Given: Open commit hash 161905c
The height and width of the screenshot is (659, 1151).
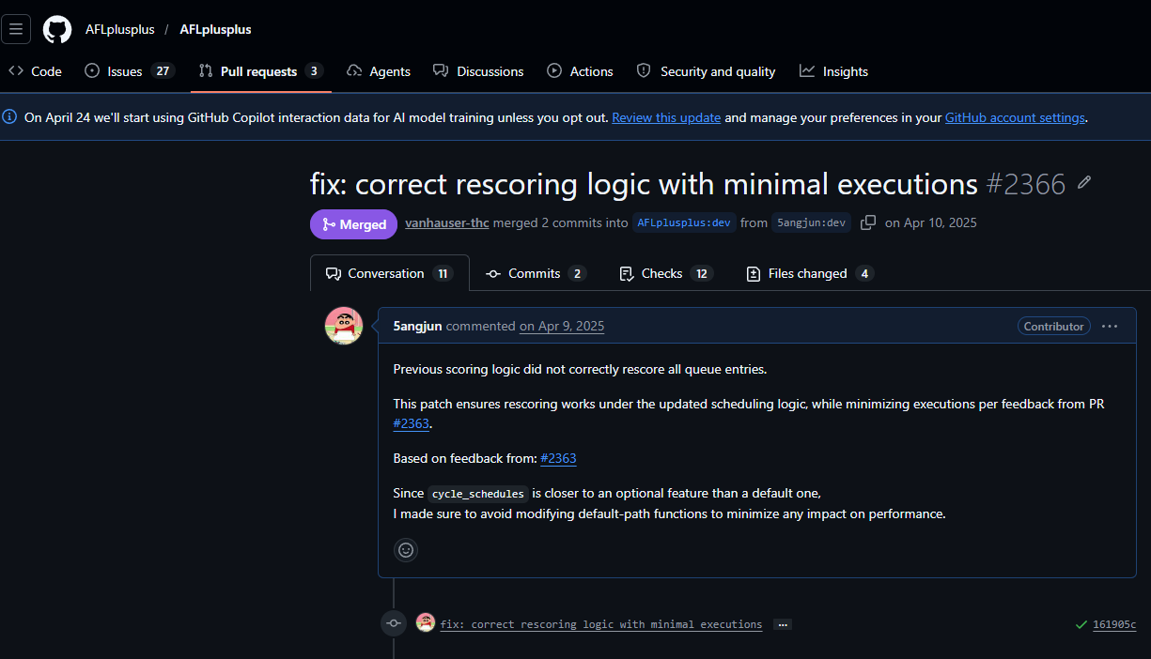Looking at the screenshot, I should (1113, 624).
